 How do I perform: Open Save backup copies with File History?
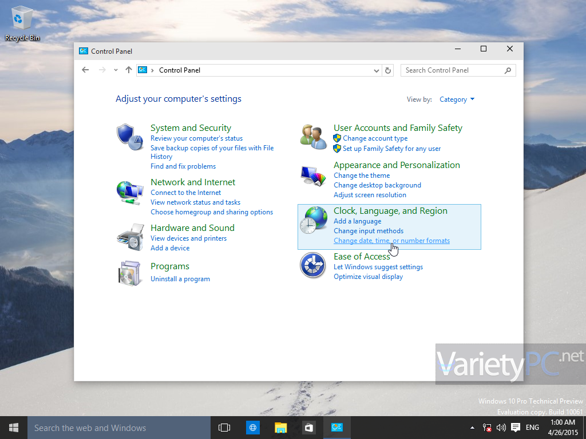[212, 152]
